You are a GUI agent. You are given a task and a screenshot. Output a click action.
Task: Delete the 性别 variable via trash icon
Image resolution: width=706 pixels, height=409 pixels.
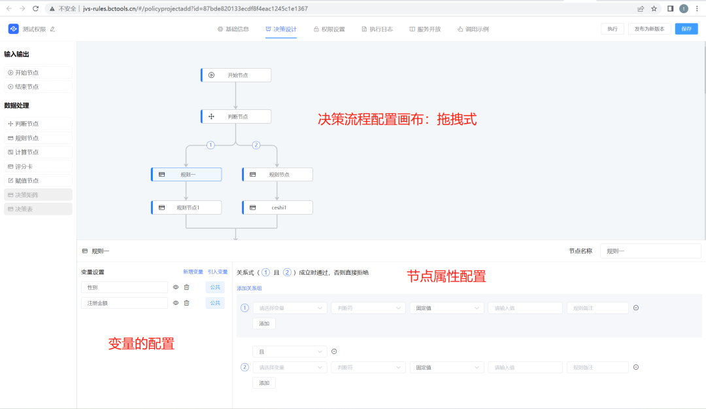(x=186, y=287)
